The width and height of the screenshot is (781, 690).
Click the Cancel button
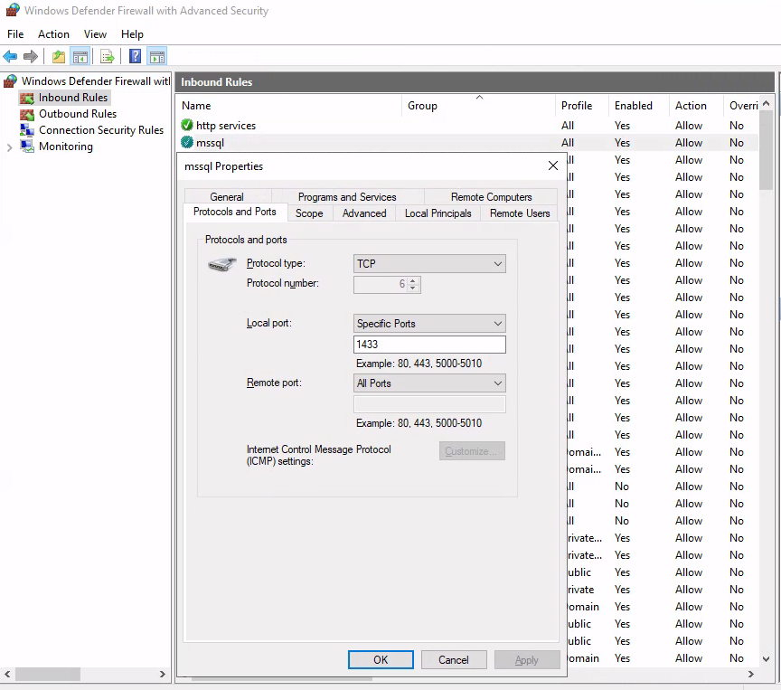pyautogui.click(x=454, y=659)
